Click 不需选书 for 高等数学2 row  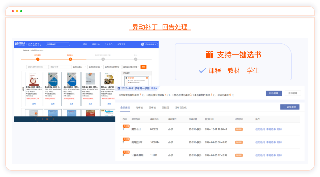pos(271,142)
